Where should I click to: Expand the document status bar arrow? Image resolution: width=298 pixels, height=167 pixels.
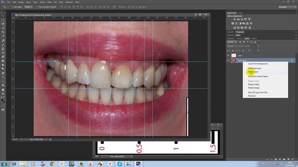point(51,140)
